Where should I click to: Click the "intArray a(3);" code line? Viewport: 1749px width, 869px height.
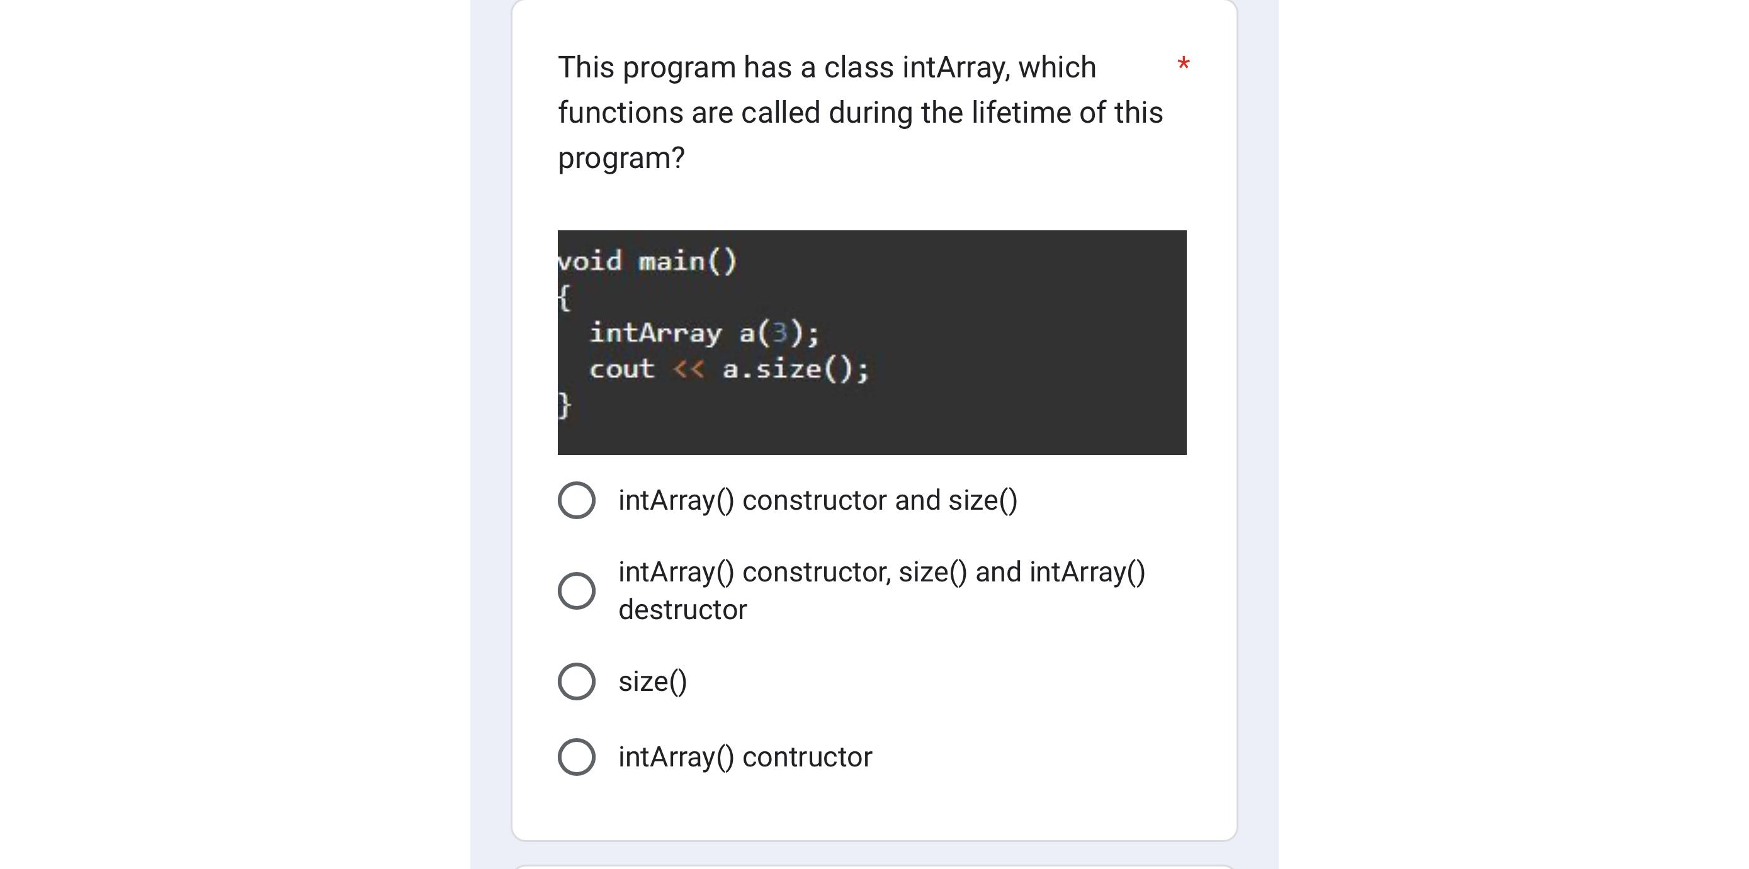point(703,334)
